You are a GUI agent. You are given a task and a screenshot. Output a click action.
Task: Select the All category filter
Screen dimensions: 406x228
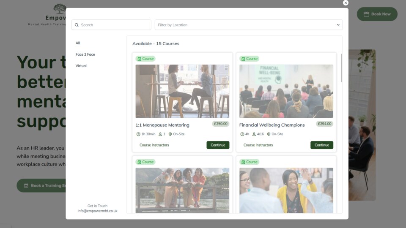coord(78,43)
